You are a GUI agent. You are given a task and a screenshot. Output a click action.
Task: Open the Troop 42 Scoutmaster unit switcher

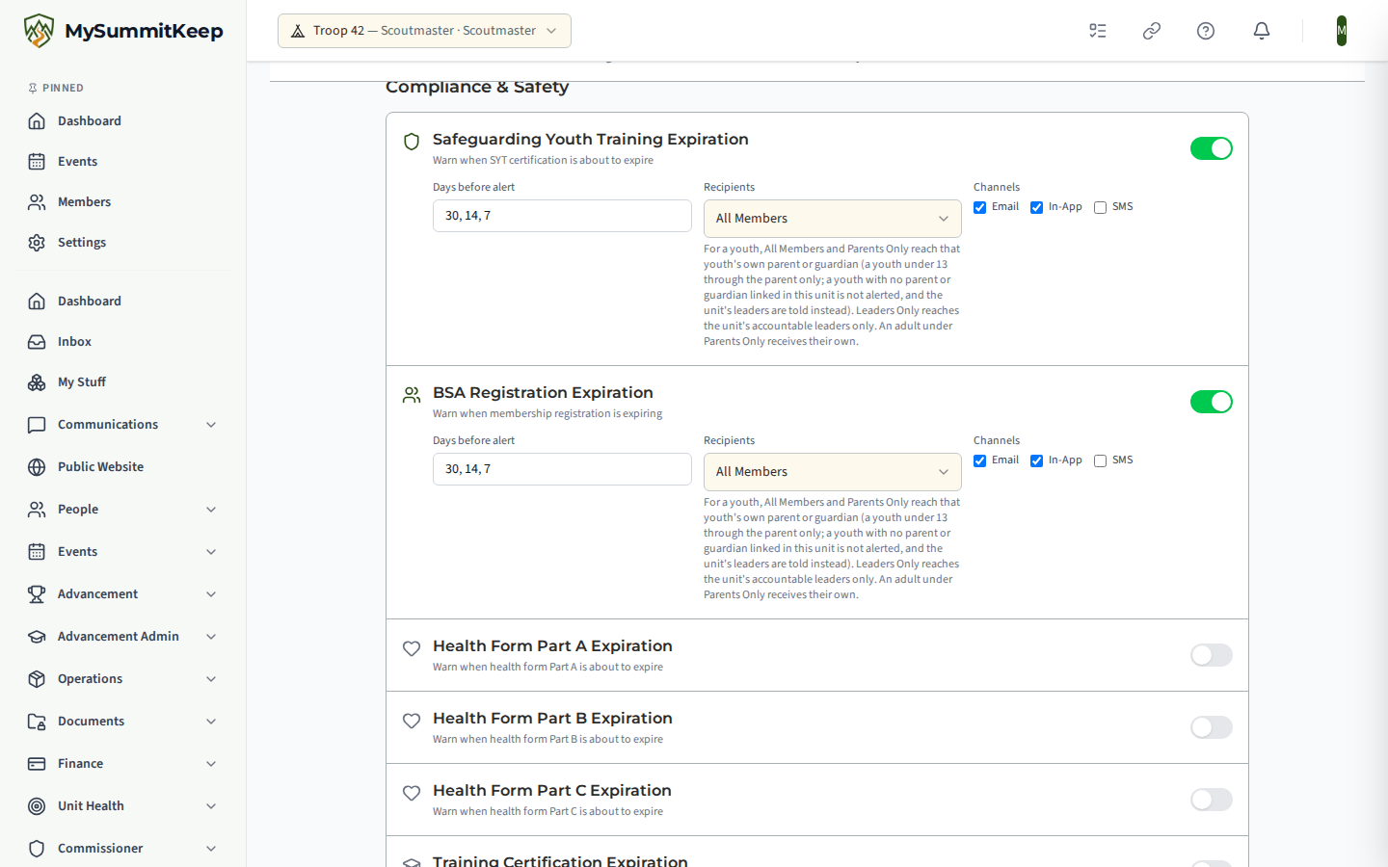click(x=424, y=31)
